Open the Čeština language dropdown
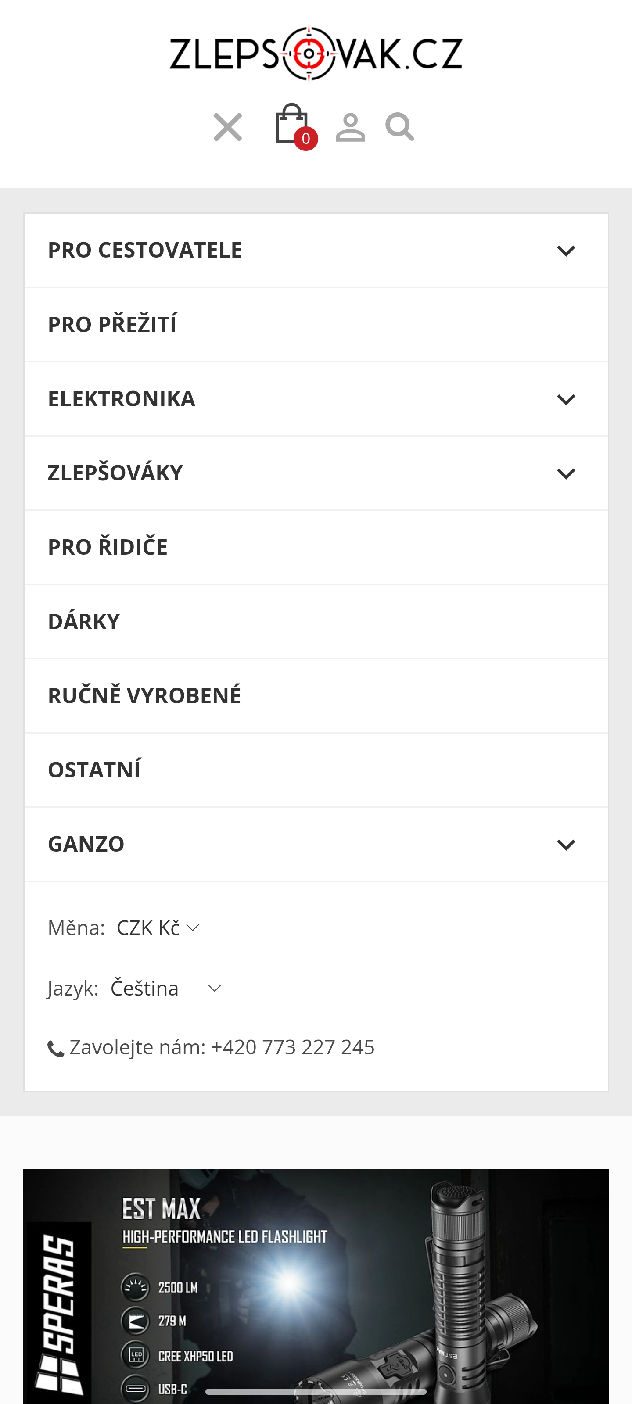632x1404 pixels. point(165,988)
